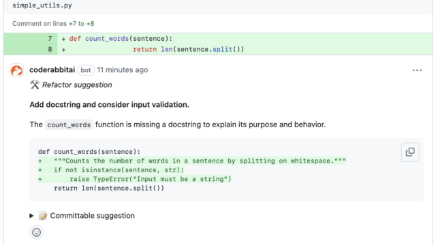The height and width of the screenshot is (245, 436).
Task: Click the 'Comment on lines +7 to +8' text
Action: point(53,24)
